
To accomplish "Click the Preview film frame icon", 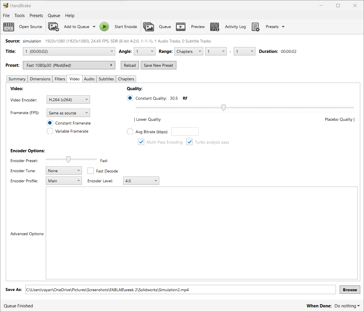I will [x=181, y=27].
